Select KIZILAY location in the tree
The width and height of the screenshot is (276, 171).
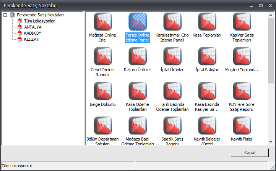click(31, 39)
